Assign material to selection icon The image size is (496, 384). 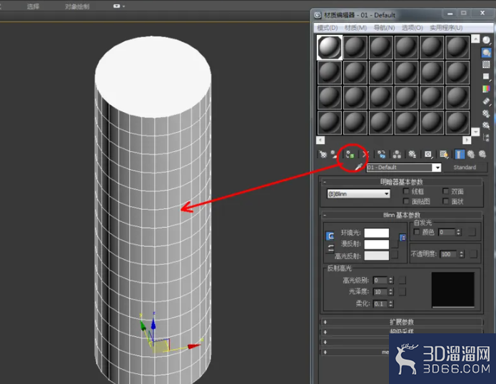[x=350, y=154]
